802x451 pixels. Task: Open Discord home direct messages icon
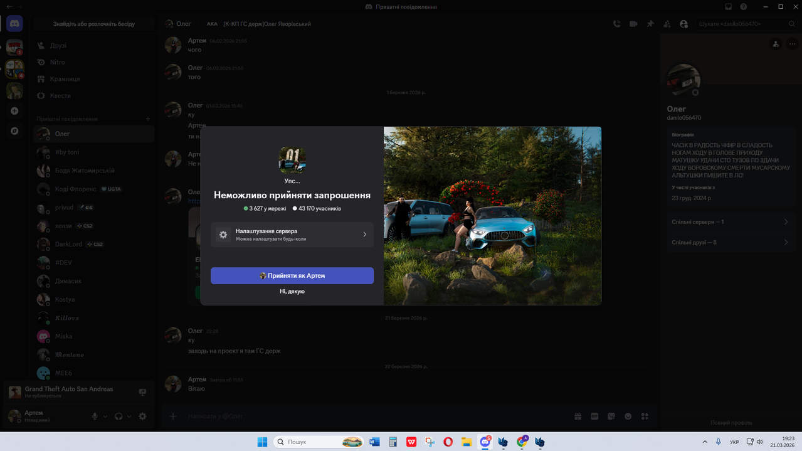pyautogui.click(x=14, y=24)
